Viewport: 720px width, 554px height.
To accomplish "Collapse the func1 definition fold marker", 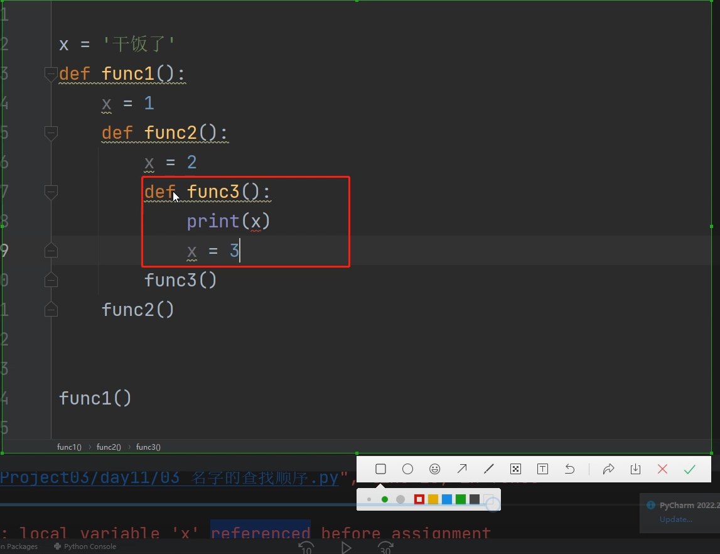I will point(51,74).
